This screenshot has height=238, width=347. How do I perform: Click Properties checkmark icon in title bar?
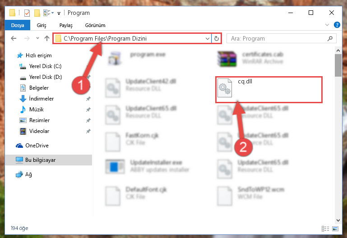point(27,13)
